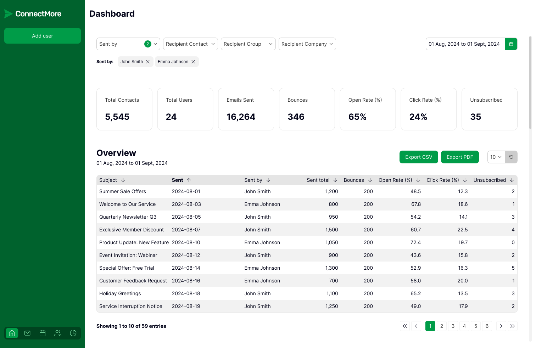Click the Add user button
Viewport: 536px width, 348px height.
43,36
